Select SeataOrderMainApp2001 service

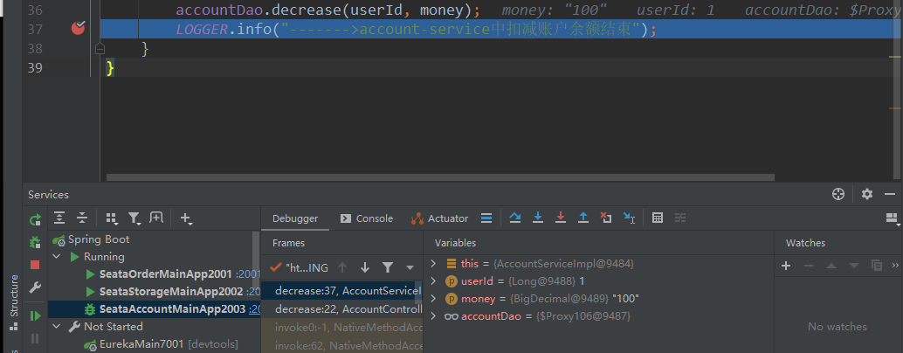pos(165,274)
